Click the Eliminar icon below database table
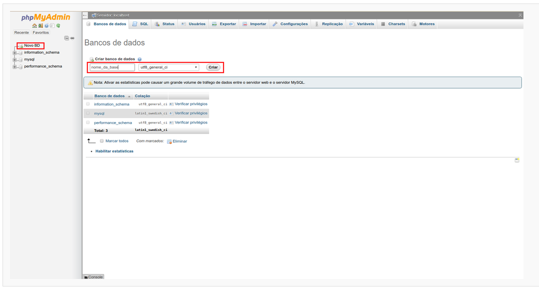The width and height of the screenshot is (539, 289). coord(169,141)
